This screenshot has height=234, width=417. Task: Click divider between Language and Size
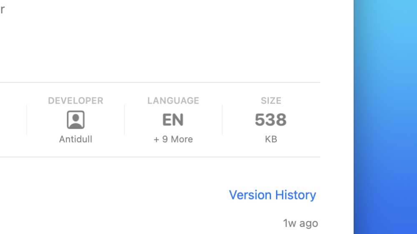pyautogui.click(x=222, y=120)
